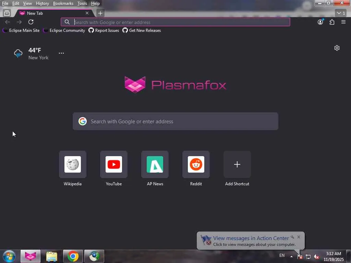This screenshot has width=351, height=263.
Task: Click the magnifier icon in the address bar
Action: point(67,22)
